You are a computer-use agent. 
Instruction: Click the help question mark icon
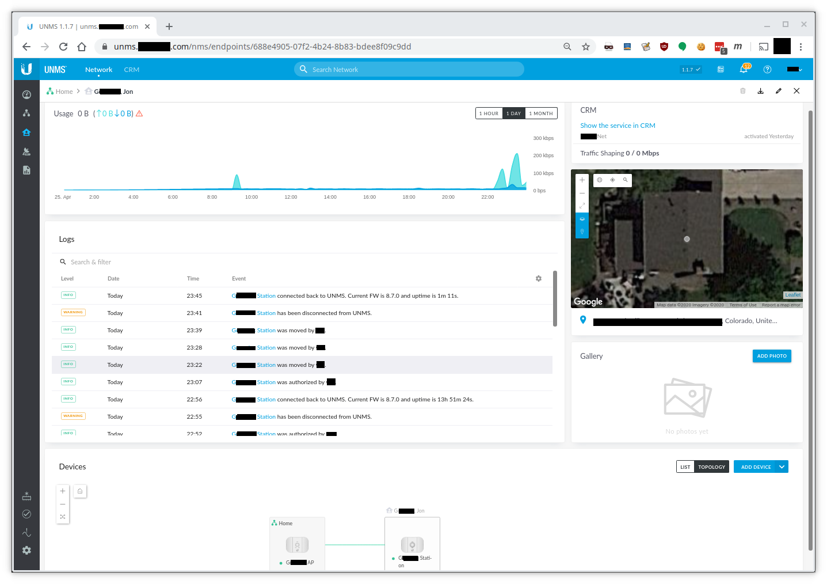pos(767,70)
